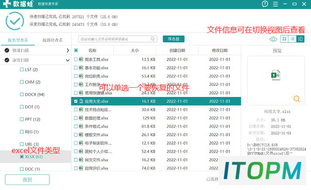Check the box for 数据处理.xlsx
This screenshot has height=190, width=311.
(x=76, y=118)
